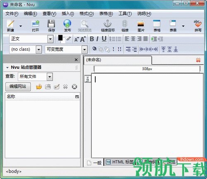This screenshot has height=179, width=207.
Task: Close the site manager sidebar
Action: (x=76, y=60)
